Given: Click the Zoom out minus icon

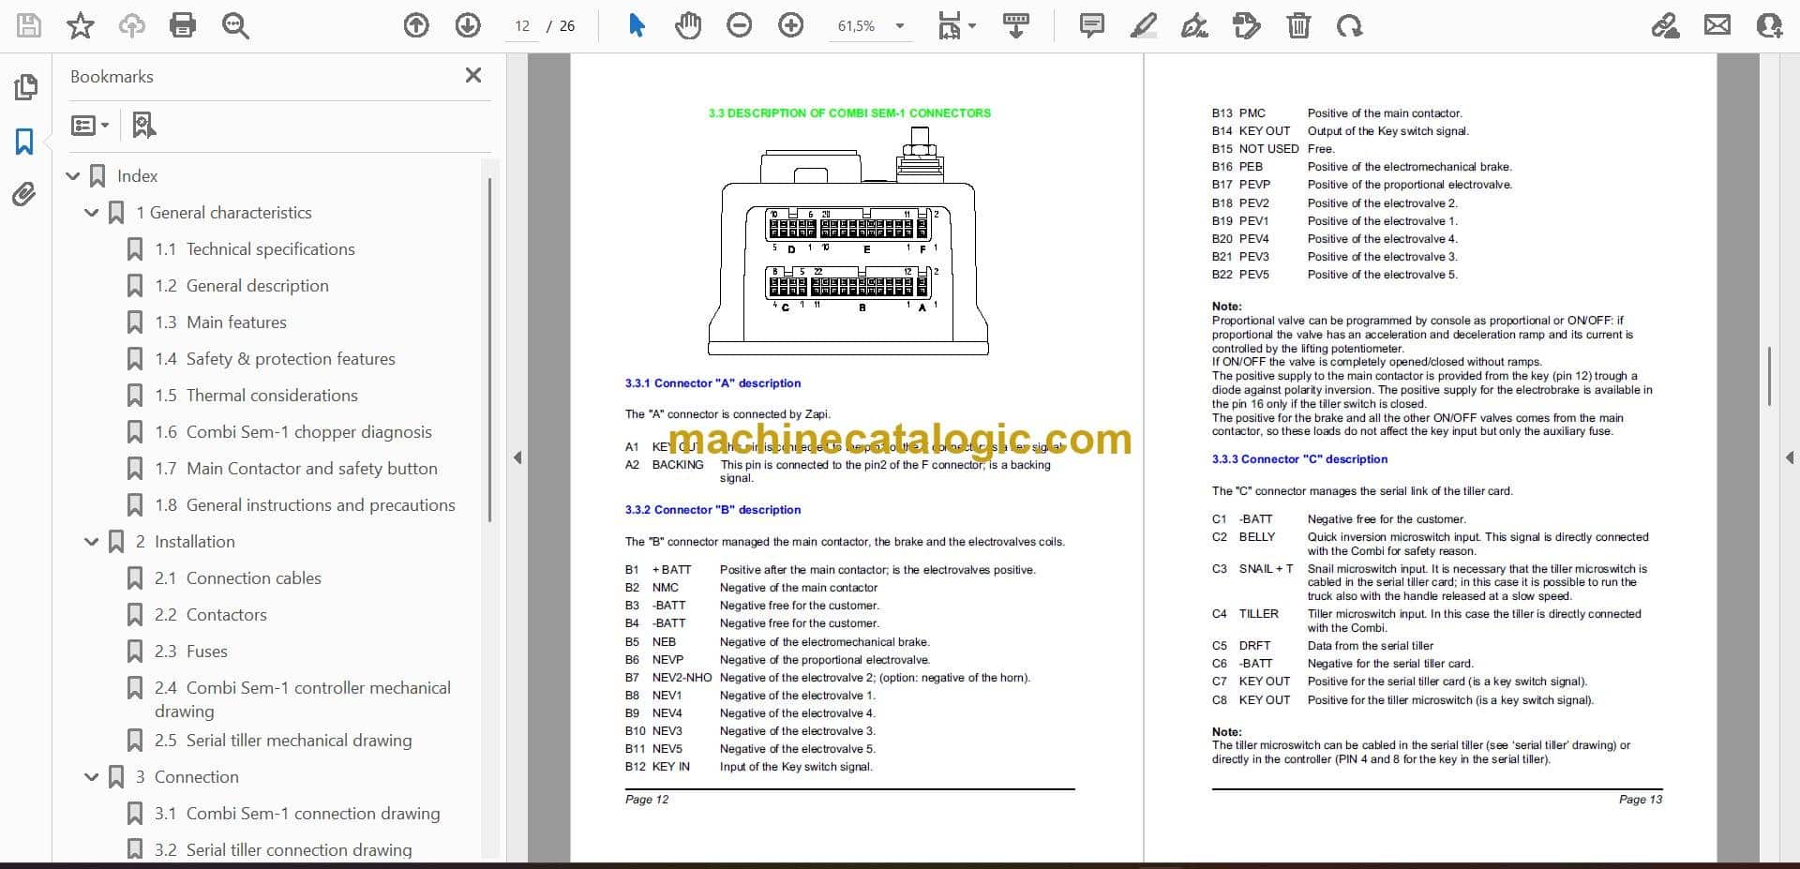Looking at the screenshot, I should 740,26.
